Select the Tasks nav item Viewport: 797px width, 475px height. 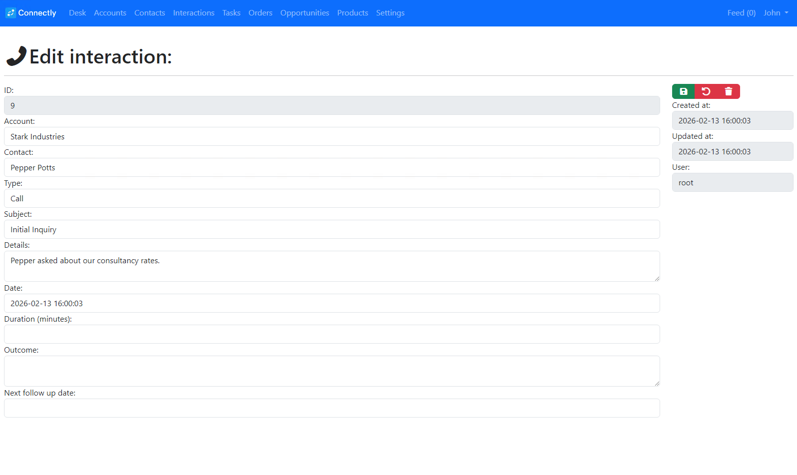[x=231, y=13]
